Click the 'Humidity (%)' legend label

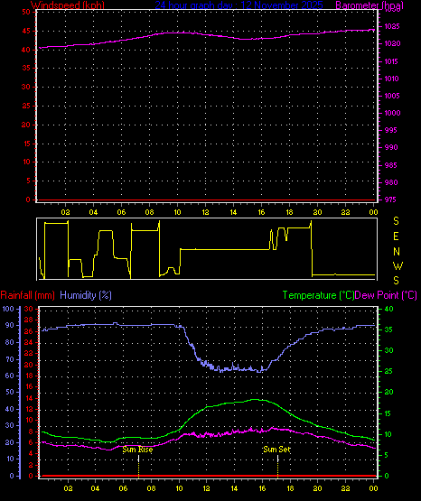pos(86,295)
